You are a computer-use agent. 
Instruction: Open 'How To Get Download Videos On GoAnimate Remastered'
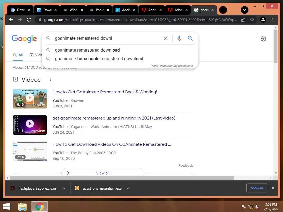tap(112, 144)
